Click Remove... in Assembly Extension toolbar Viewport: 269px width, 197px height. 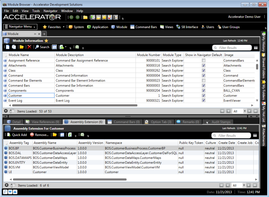pyautogui.click(x=39, y=135)
